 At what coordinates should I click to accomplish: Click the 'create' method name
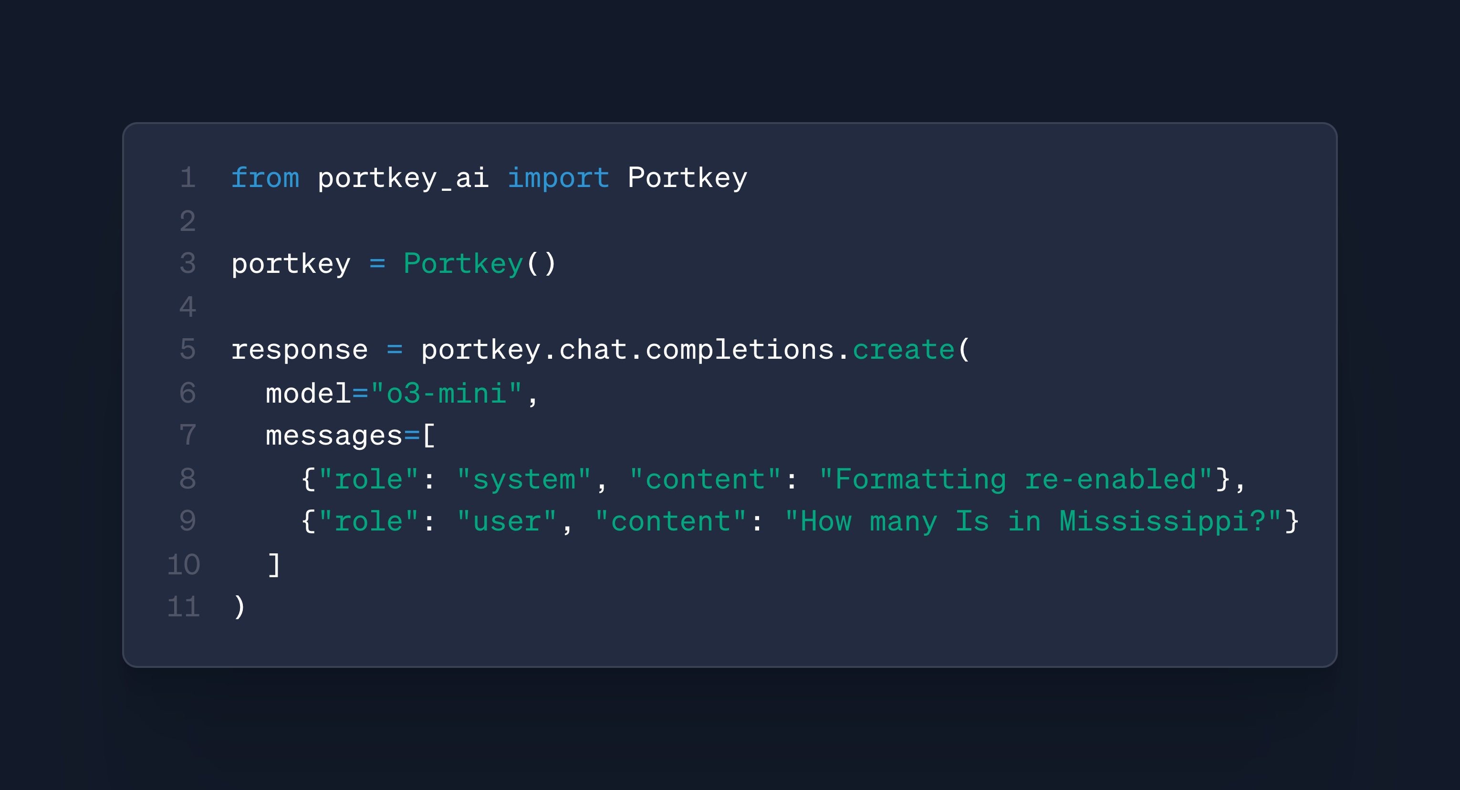[x=904, y=350]
